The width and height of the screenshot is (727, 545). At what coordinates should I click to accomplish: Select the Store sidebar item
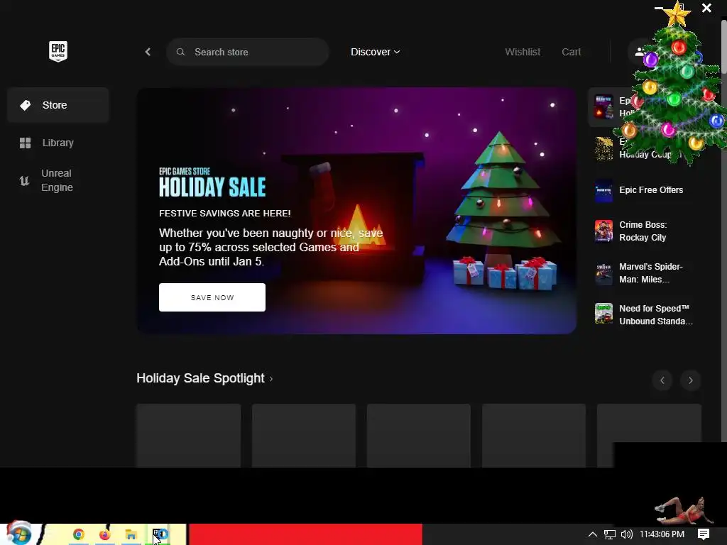pos(58,105)
